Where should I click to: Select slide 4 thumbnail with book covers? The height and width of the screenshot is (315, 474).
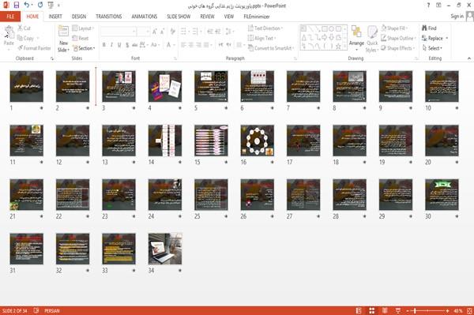point(165,86)
